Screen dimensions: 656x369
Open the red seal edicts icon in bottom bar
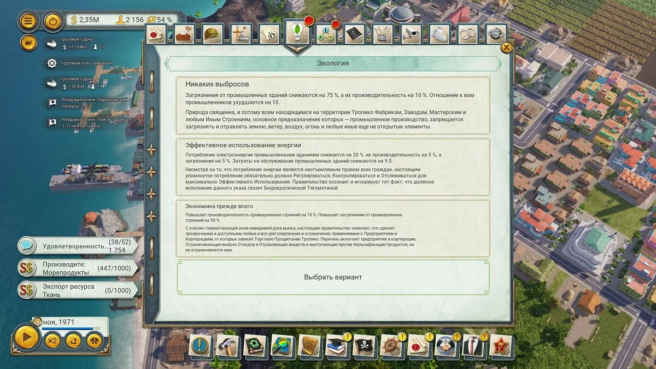point(419,345)
